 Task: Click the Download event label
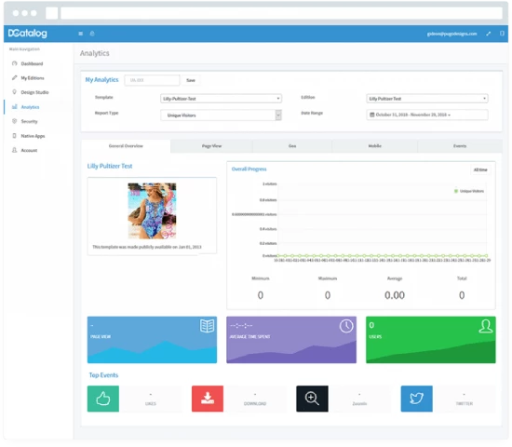pyautogui.click(x=255, y=403)
